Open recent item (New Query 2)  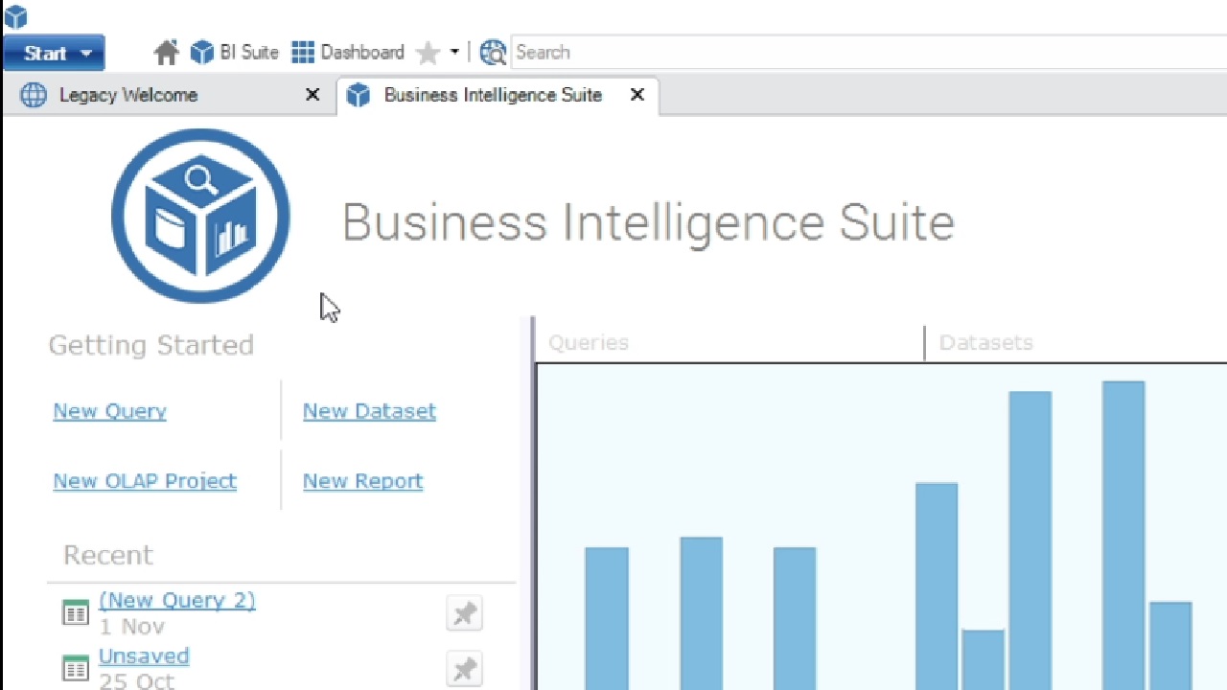tap(177, 601)
